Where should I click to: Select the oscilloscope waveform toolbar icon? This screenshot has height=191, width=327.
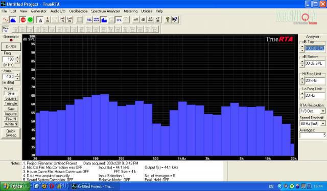click(6, 20)
